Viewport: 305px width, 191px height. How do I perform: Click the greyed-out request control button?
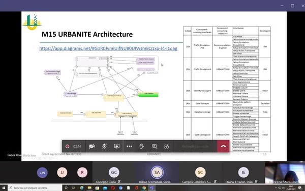[195, 146]
